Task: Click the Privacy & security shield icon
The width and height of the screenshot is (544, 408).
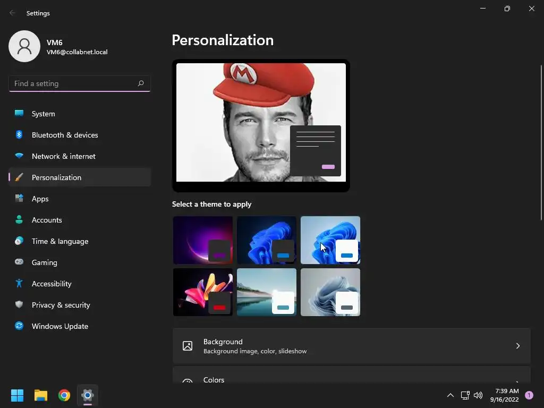Action: (x=19, y=304)
